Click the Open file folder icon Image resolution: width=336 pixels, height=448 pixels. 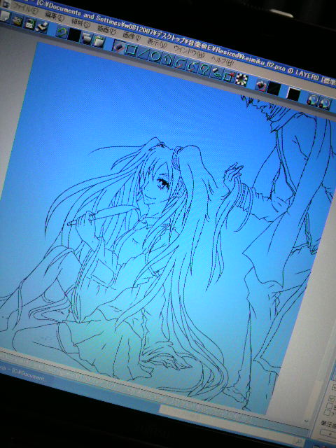click(17, 20)
